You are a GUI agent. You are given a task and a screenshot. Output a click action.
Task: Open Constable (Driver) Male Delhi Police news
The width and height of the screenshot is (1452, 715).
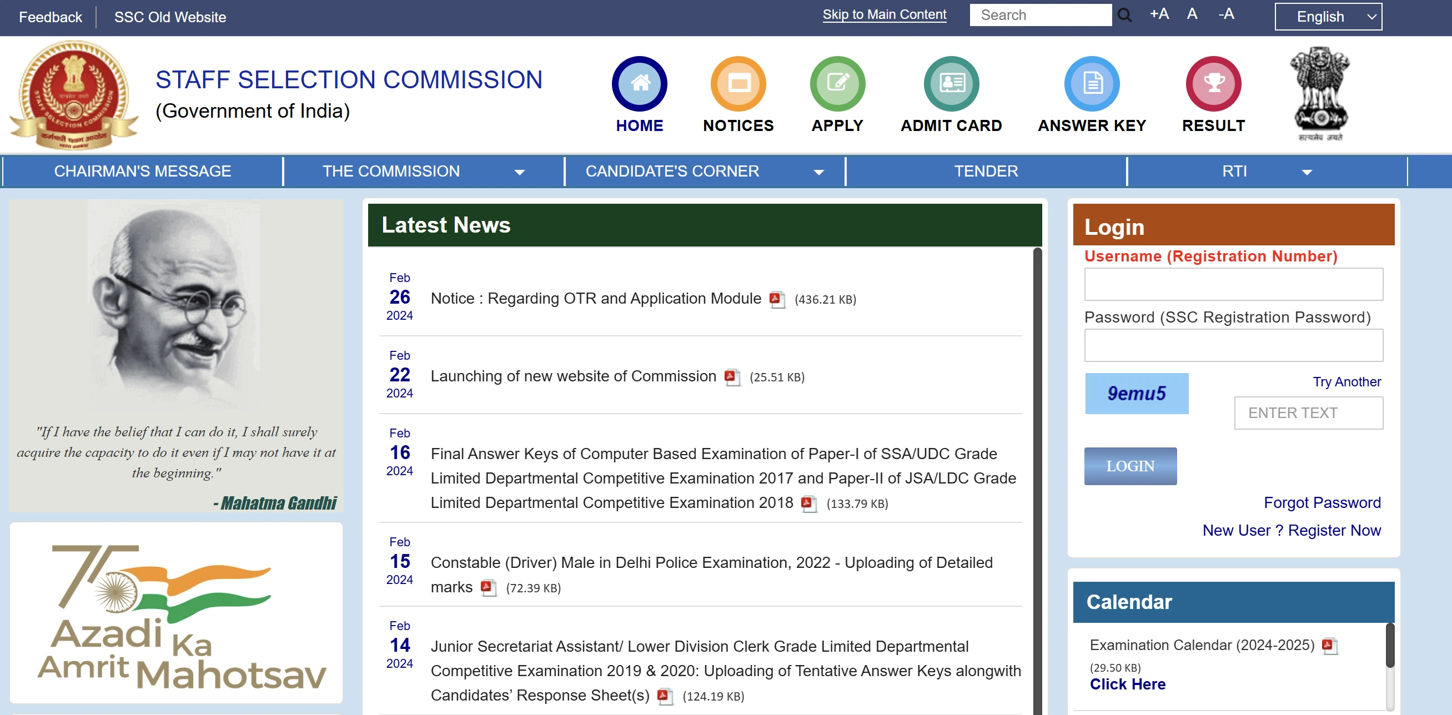pyautogui.click(x=711, y=575)
